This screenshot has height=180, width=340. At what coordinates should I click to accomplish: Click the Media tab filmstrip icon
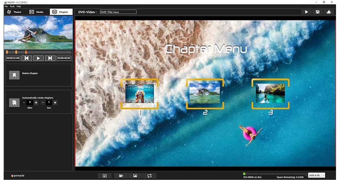pyautogui.click(x=32, y=12)
